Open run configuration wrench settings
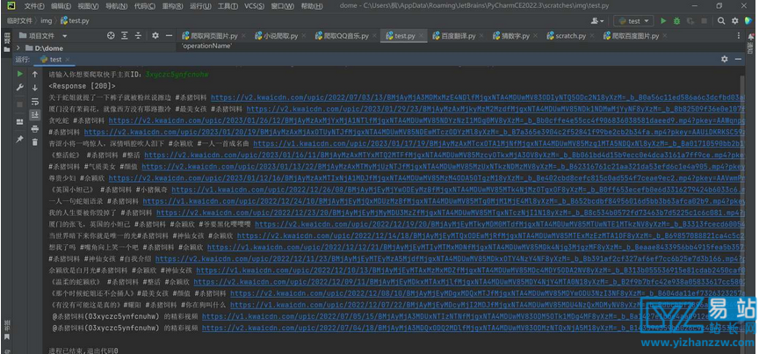 coord(20,88)
